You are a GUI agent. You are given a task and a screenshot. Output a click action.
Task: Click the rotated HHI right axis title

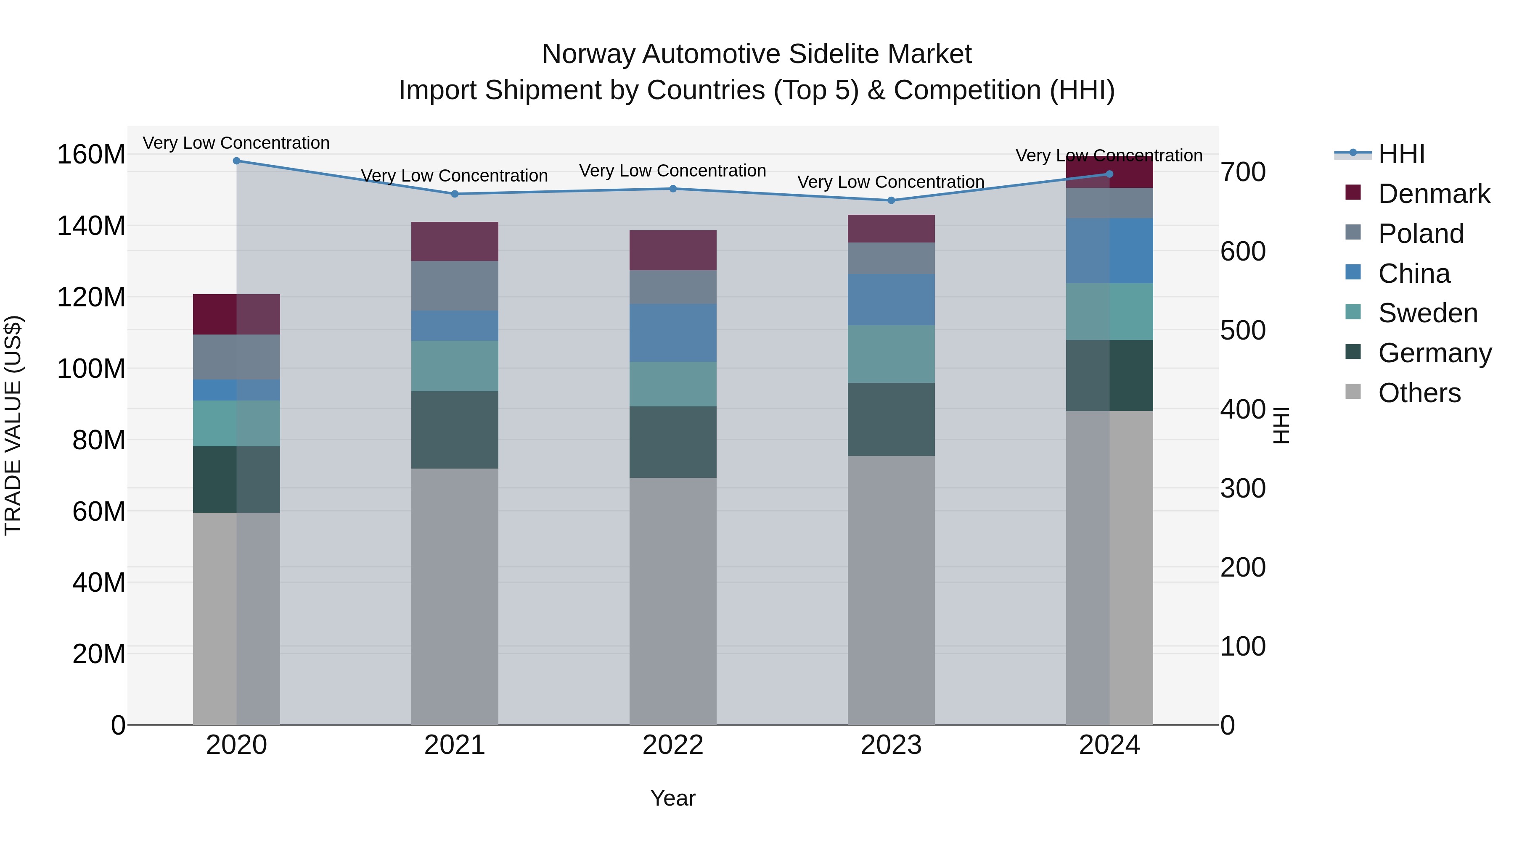pyautogui.click(x=1282, y=425)
